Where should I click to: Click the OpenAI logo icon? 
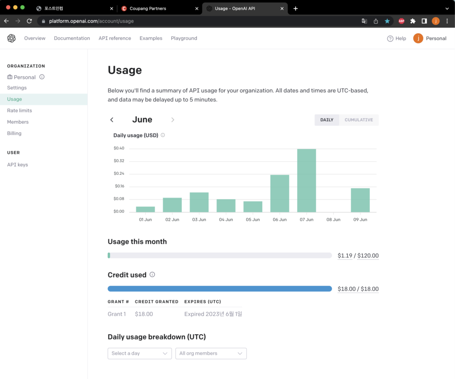pos(12,38)
